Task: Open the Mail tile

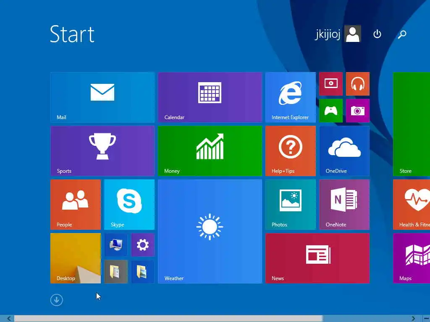Action: click(102, 97)
